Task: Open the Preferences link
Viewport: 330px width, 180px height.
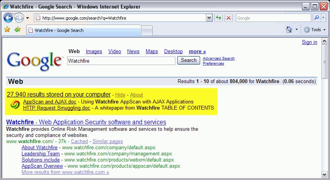Action: click(214, 63)
